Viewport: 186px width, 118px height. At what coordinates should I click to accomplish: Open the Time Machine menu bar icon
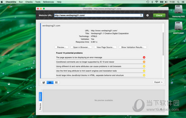coord(148,2)
